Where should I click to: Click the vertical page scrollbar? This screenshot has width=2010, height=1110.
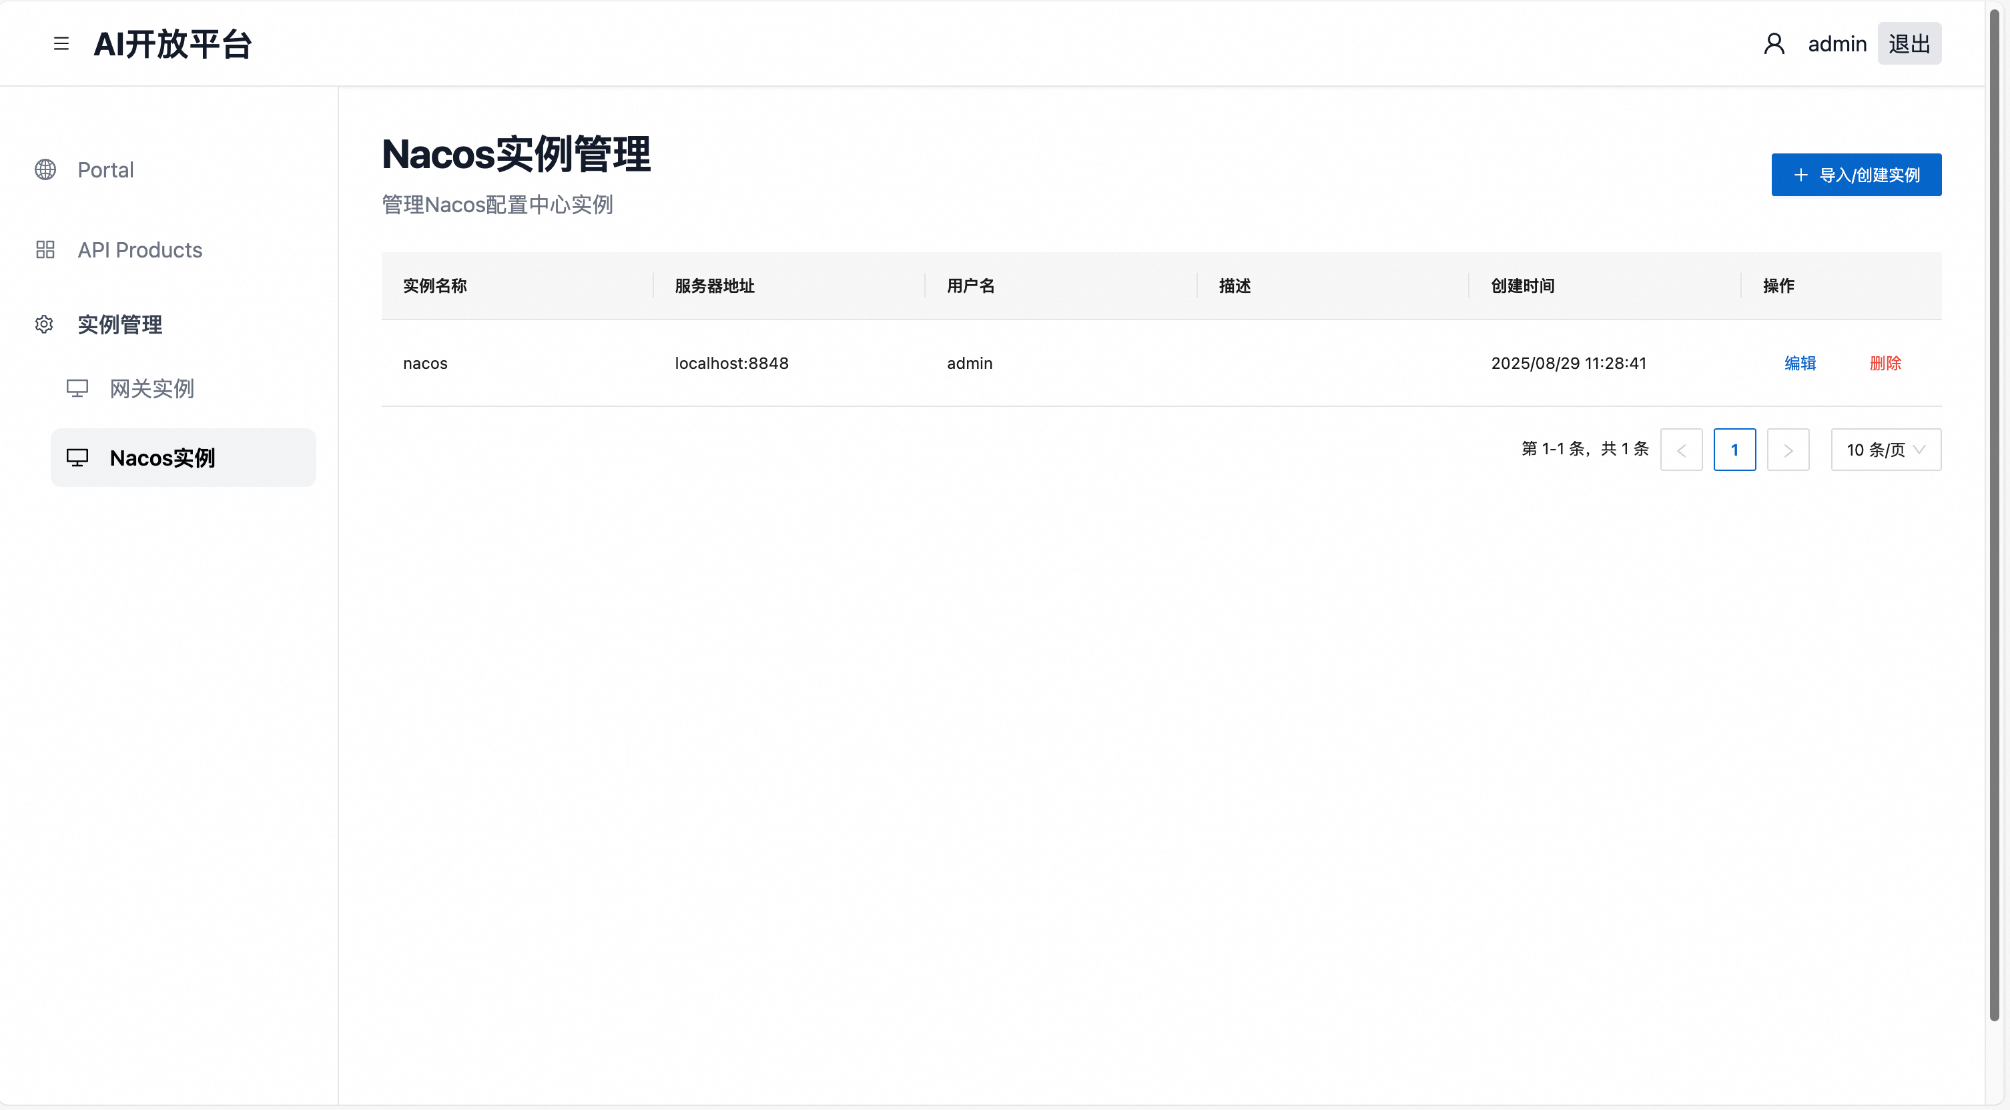tap(1993, 515)
